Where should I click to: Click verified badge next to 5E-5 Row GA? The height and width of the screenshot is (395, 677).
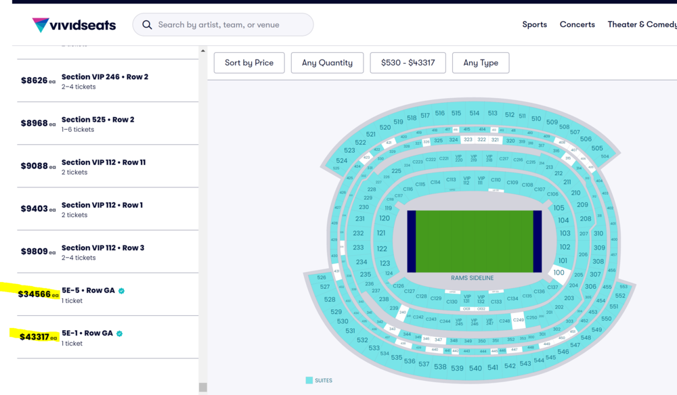pos(122,291)
